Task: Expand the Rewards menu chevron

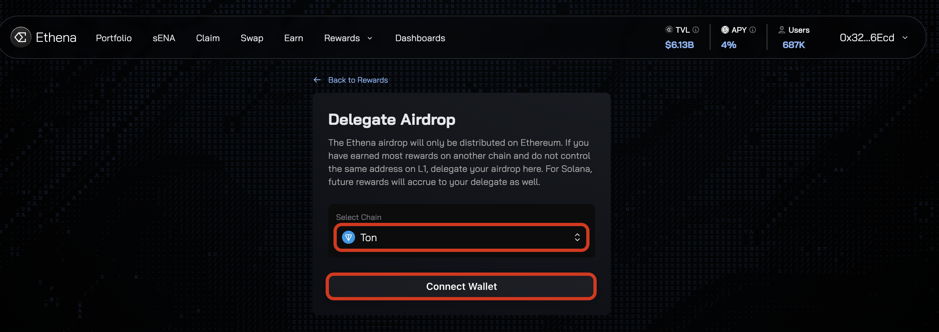Action: 370,38
